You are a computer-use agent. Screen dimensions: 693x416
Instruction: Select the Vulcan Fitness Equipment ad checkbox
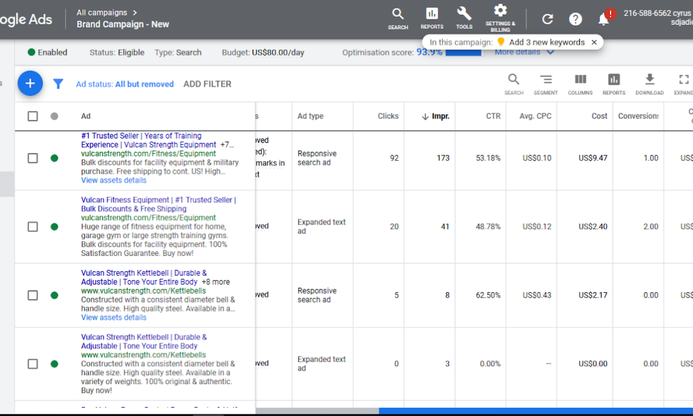tap(33, 227)
